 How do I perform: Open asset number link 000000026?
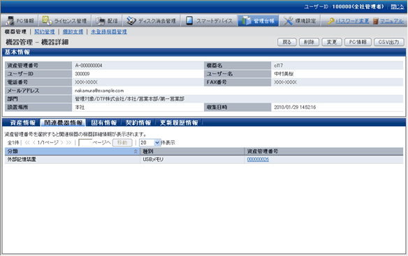click(258, 159)
